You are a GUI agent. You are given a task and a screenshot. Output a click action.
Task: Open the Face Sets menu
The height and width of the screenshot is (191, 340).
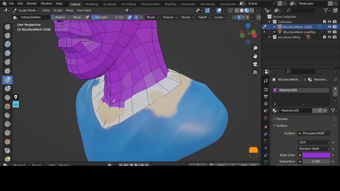84,10
